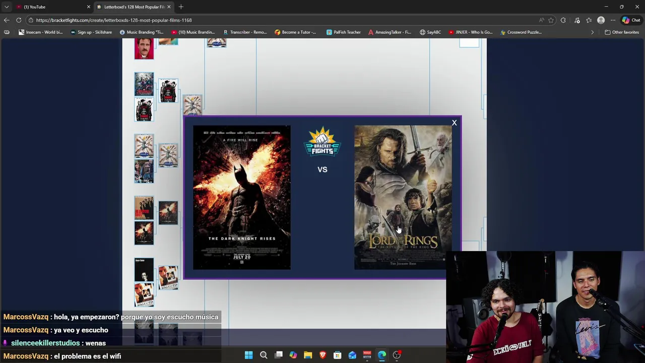Screen dimensions: 645x363
Task: Close the Letterboxd bracket tab
Action: point(169,7)
